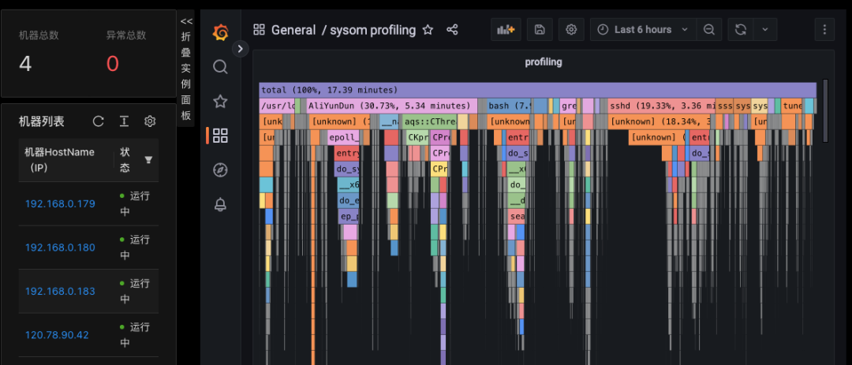The image size is (852, 365).
Task: Select the epoll_ flame graph bar
Action: 343,137
